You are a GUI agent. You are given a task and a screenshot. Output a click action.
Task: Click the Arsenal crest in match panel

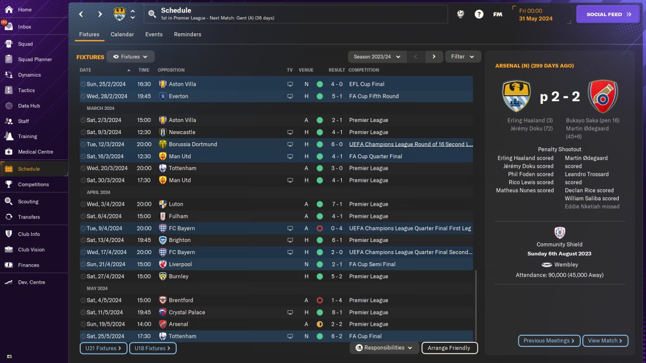coord(603,96)
